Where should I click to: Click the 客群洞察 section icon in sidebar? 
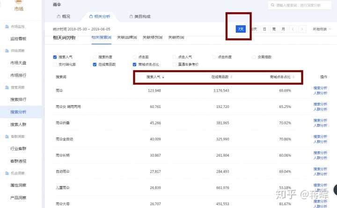[x=7, y=136]
